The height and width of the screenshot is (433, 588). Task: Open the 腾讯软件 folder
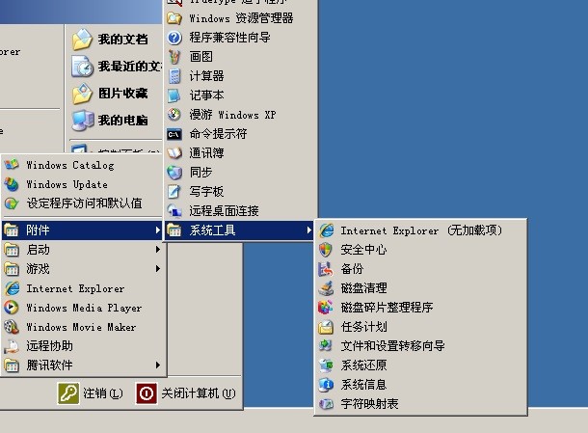82,365
